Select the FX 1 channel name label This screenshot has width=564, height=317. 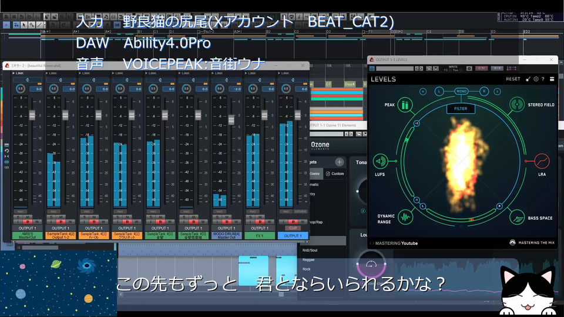pos(260,236)
